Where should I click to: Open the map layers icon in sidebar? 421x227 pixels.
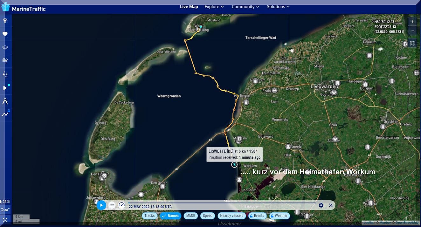tap(5, 47)
